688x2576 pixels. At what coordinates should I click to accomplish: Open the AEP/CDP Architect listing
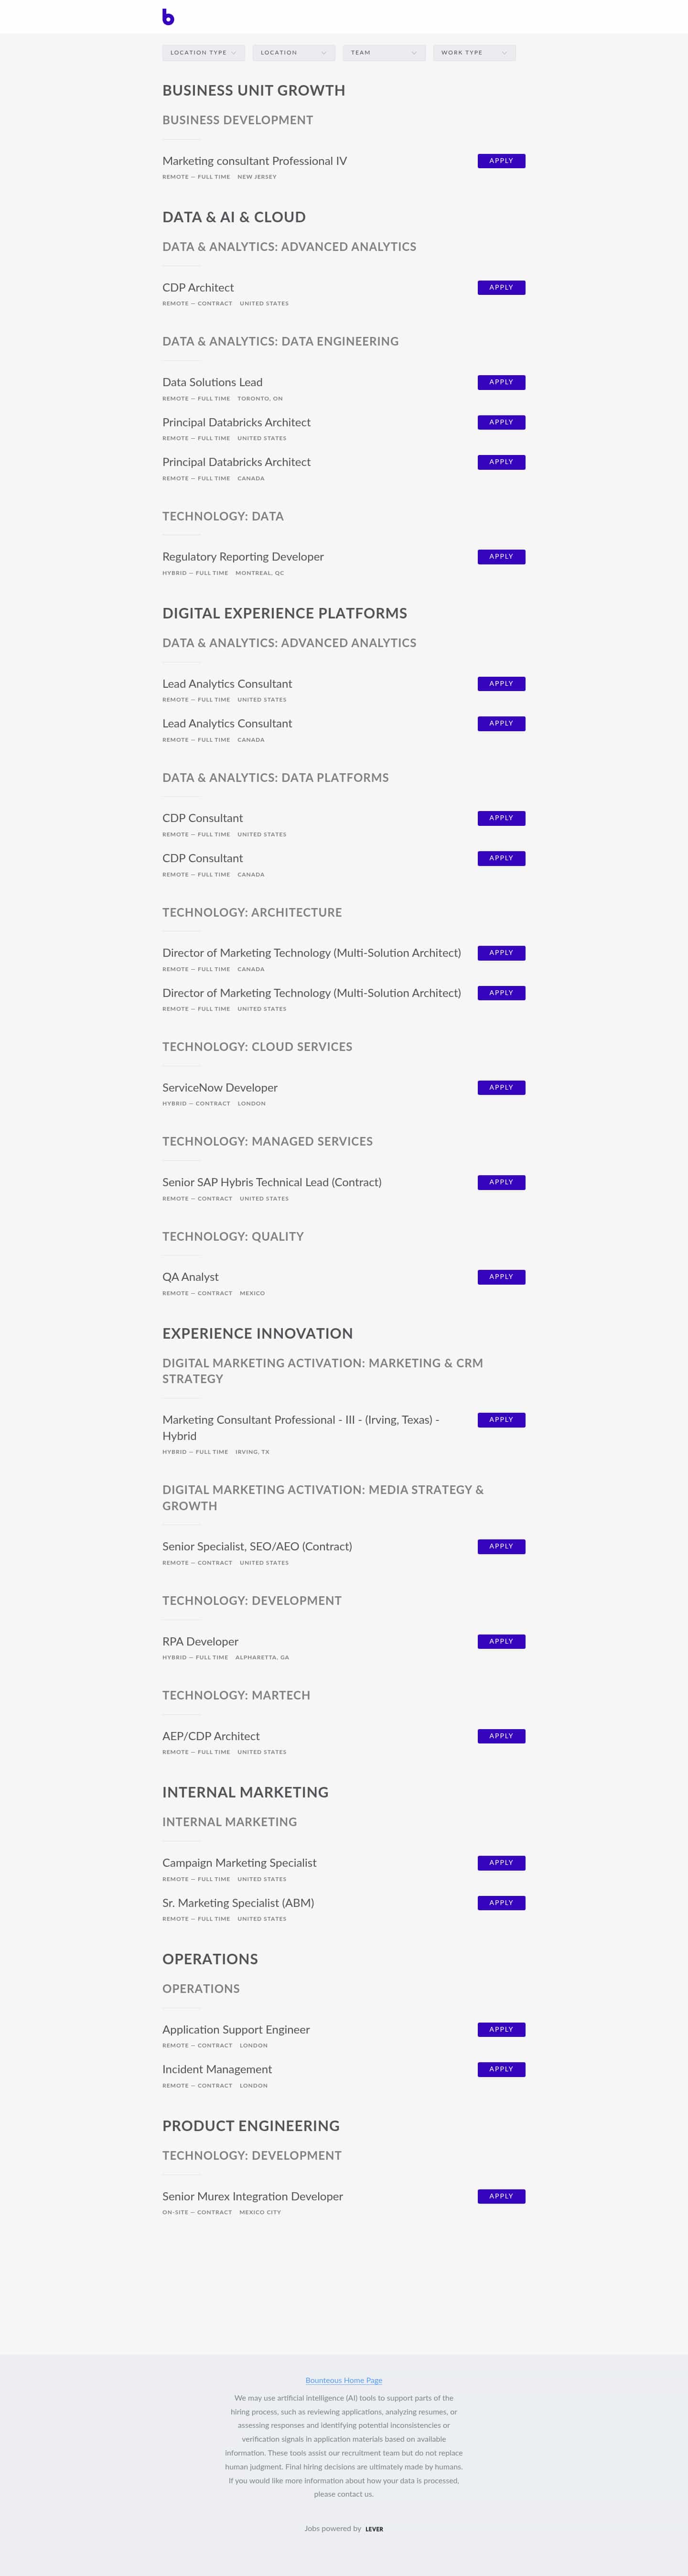pos(211,1736)
